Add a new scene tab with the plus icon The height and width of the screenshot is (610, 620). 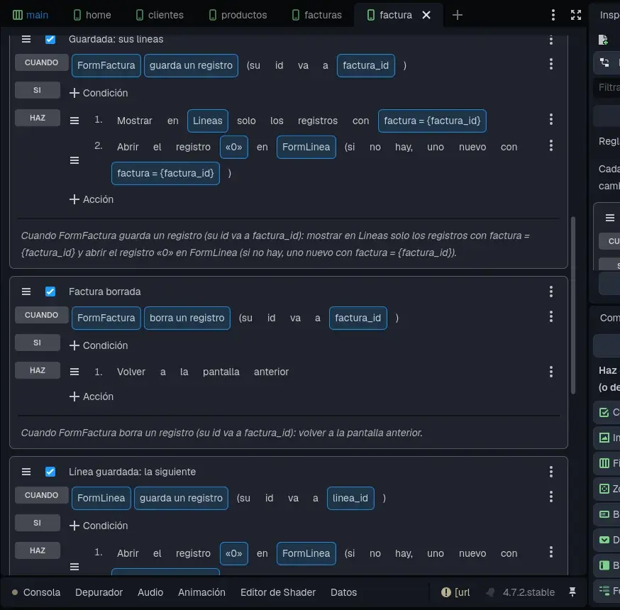(x=458, y=15)
